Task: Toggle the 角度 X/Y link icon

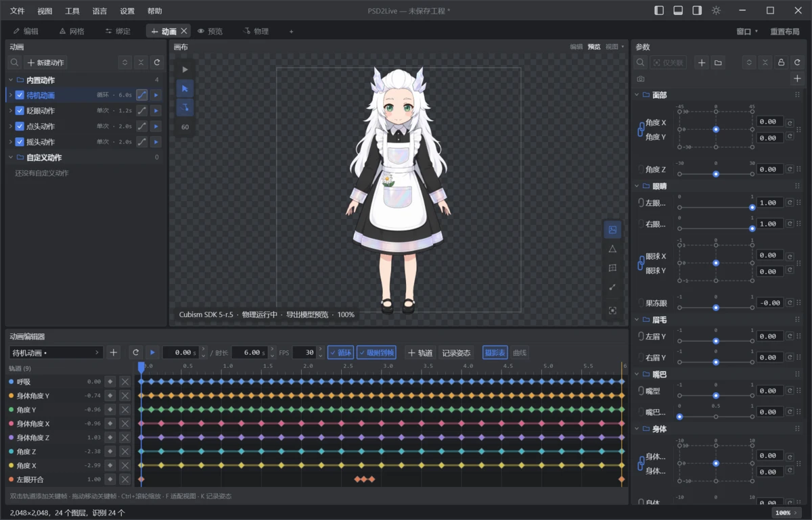Action: tap(641, 130)
